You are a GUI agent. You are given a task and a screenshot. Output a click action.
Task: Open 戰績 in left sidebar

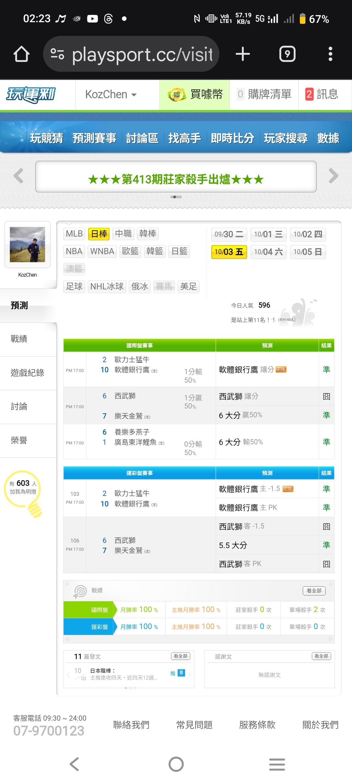(28, 339)
